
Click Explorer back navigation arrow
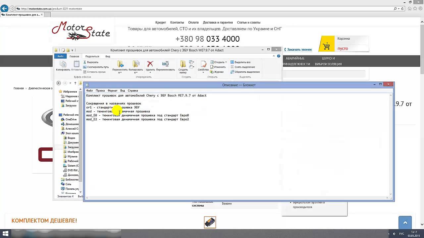click(x=59, y=83)
